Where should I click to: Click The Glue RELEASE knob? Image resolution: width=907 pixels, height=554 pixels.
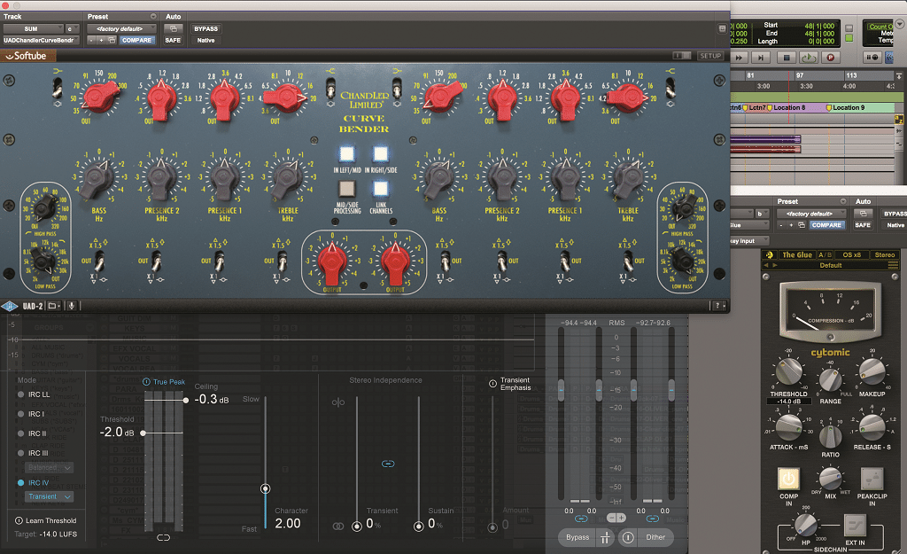(872, 426)
